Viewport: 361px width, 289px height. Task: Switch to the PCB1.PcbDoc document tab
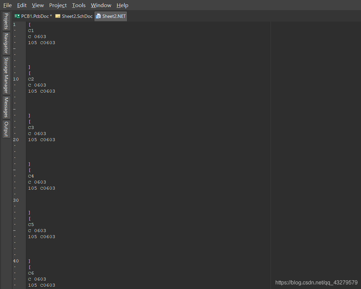pos(36,16)
